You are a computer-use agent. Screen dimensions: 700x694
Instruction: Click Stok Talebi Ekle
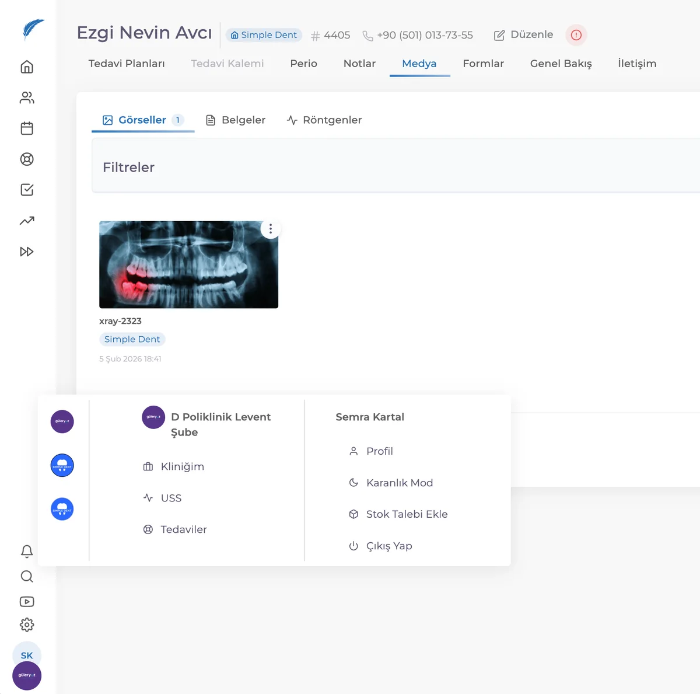pos(398,514)
